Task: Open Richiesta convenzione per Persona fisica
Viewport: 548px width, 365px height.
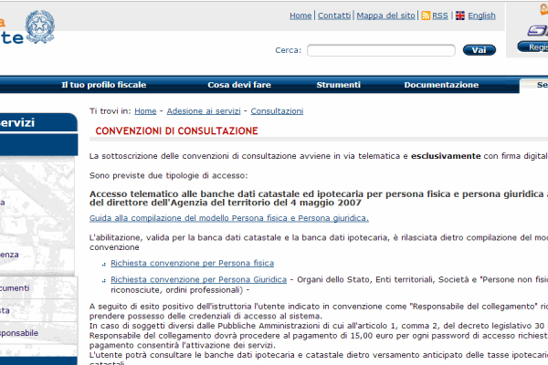Action: pos(192,263)
